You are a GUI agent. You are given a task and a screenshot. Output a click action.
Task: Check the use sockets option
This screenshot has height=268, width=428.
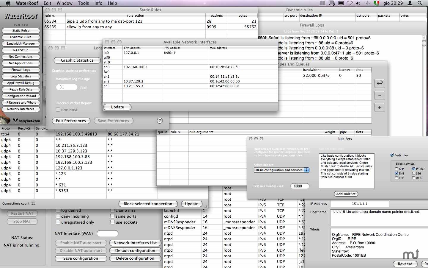click(x=112, y=222)
